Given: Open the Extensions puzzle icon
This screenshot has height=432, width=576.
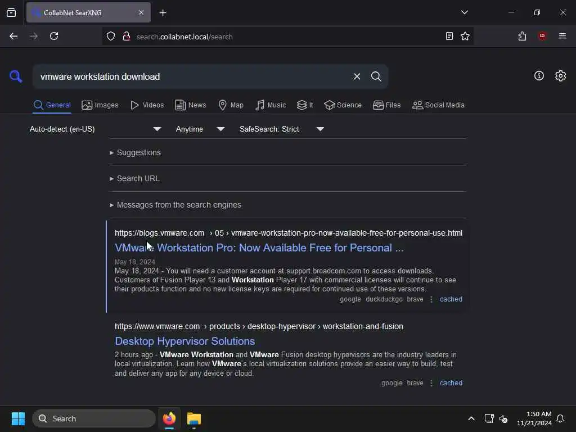Looking at the screenshot, I should click(522, 36).
